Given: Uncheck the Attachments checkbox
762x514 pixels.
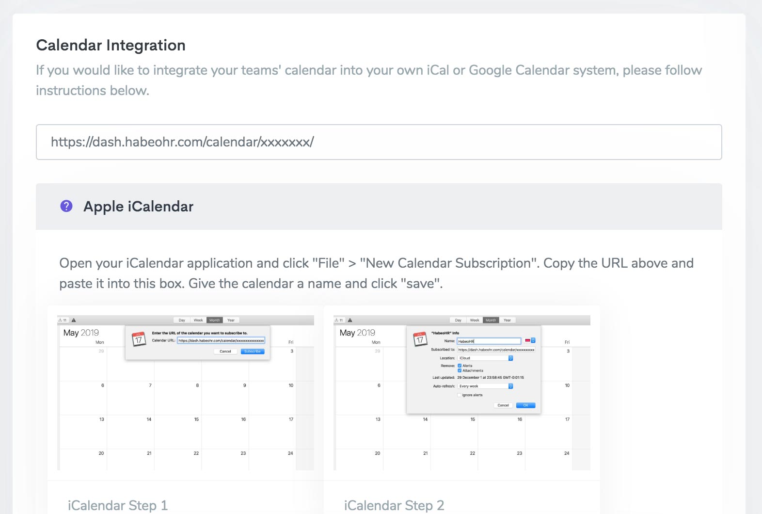Looking at the screenshot, I should pos(460,370).
